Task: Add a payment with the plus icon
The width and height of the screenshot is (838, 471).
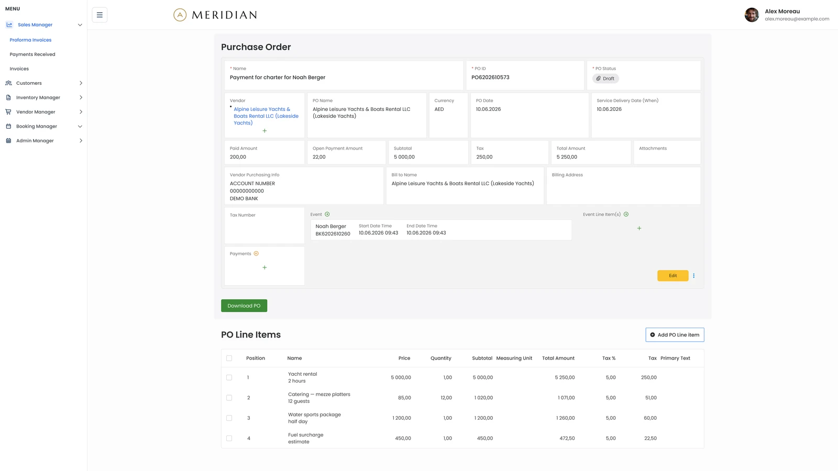Action: [264, 267]
